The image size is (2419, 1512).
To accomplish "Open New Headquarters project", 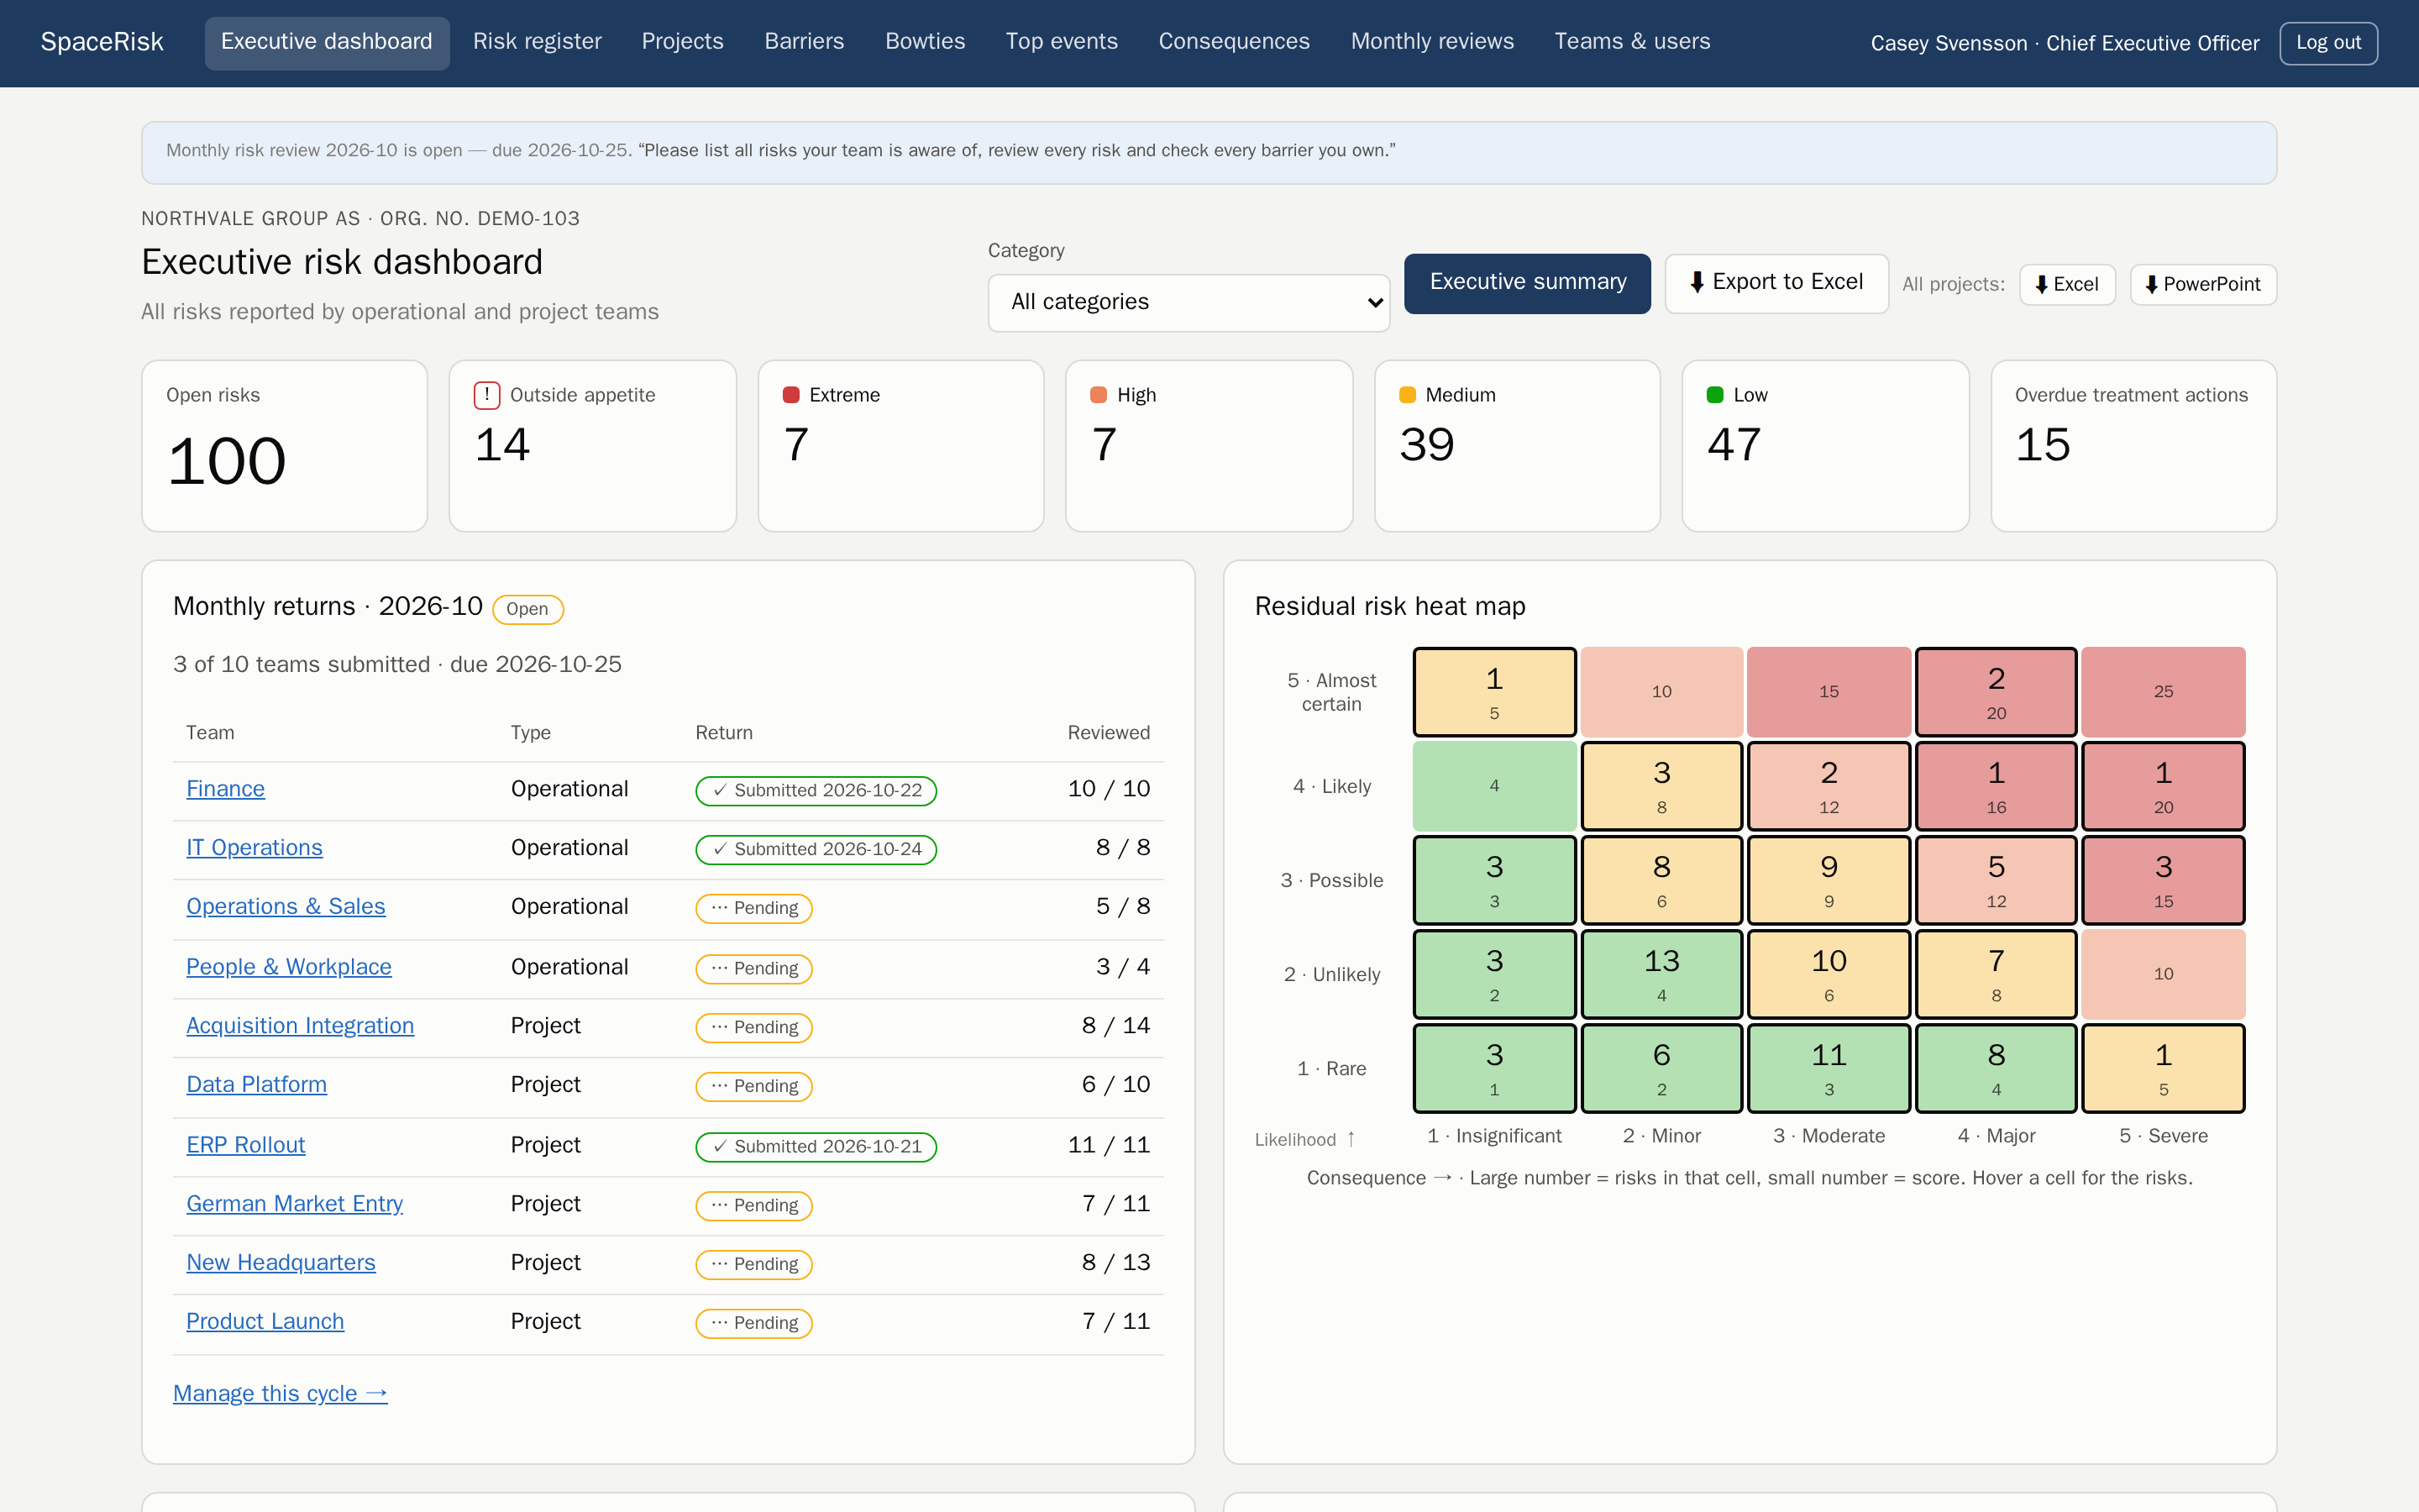I will [x=281, y=1263].
